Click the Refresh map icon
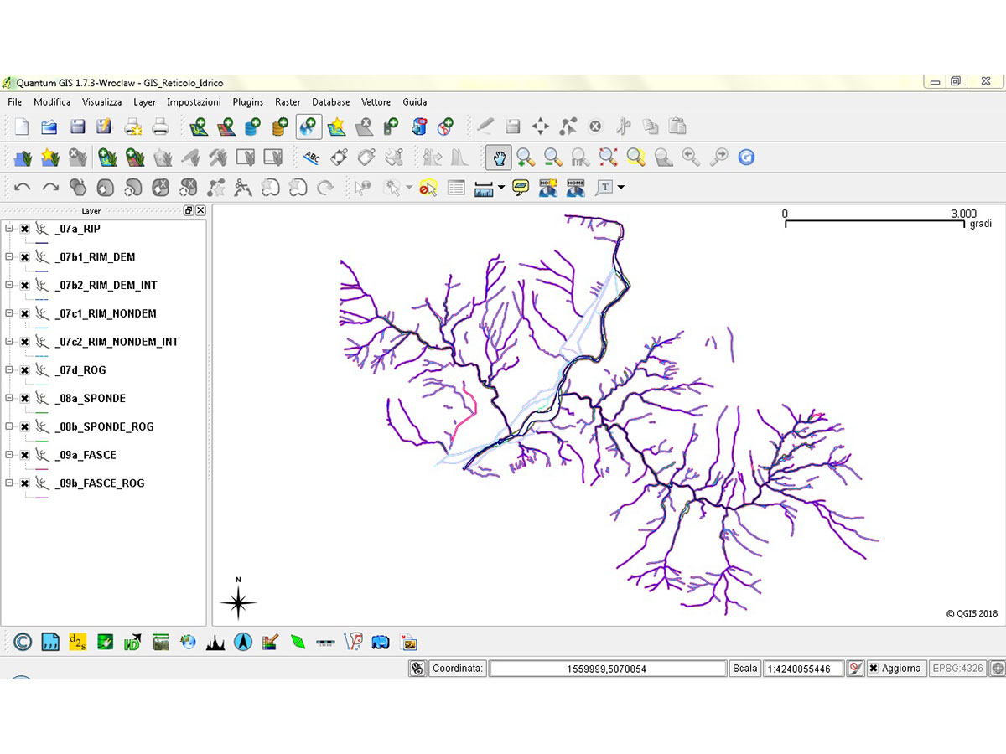 coord(746,157)
